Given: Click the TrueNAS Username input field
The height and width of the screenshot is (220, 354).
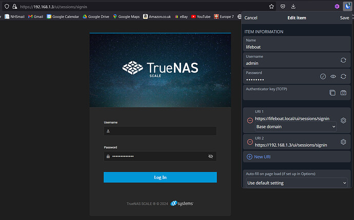Looking at the screenshot, I should pos(160,131).
